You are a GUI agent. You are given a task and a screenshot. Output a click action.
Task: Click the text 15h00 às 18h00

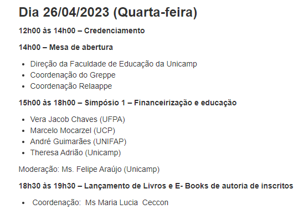pyautogui.click(x=47, y=103)
